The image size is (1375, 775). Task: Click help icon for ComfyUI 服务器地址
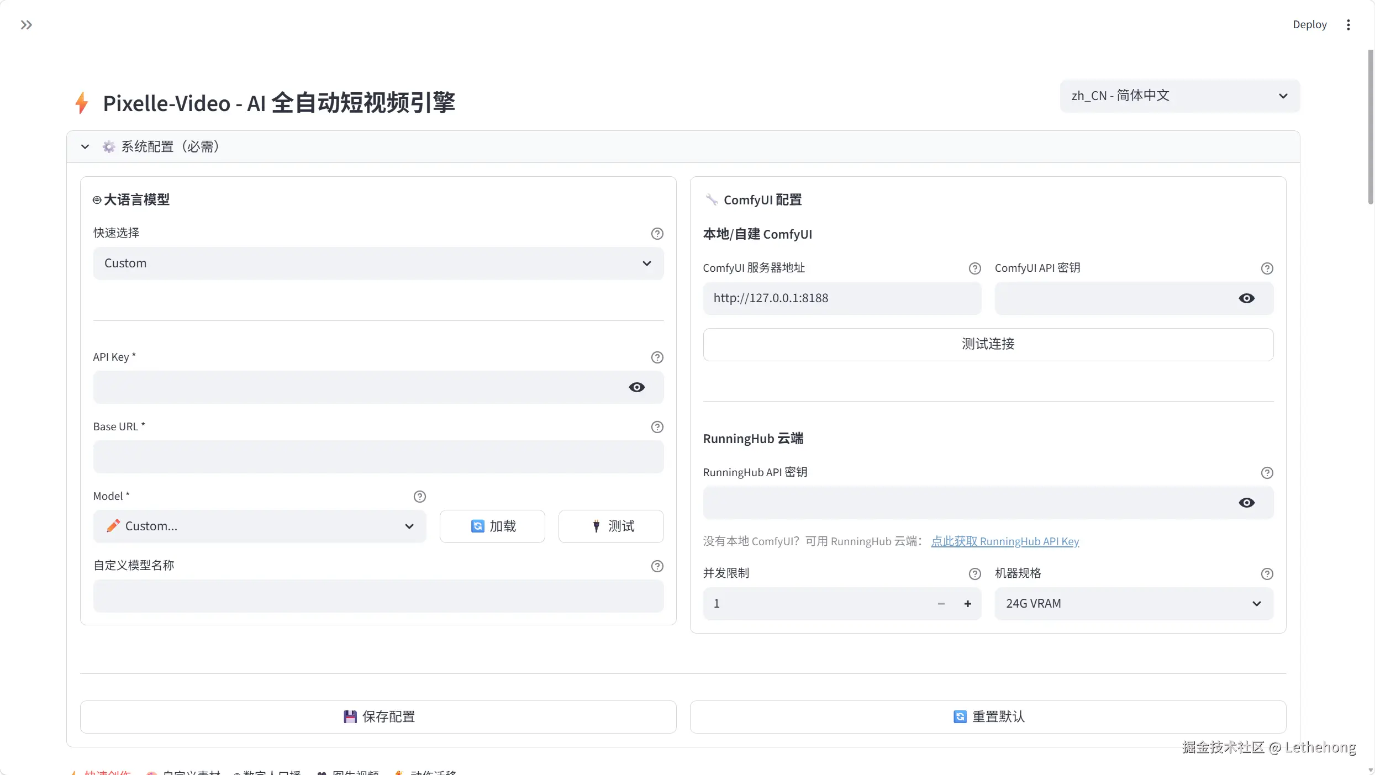point(974,268)
